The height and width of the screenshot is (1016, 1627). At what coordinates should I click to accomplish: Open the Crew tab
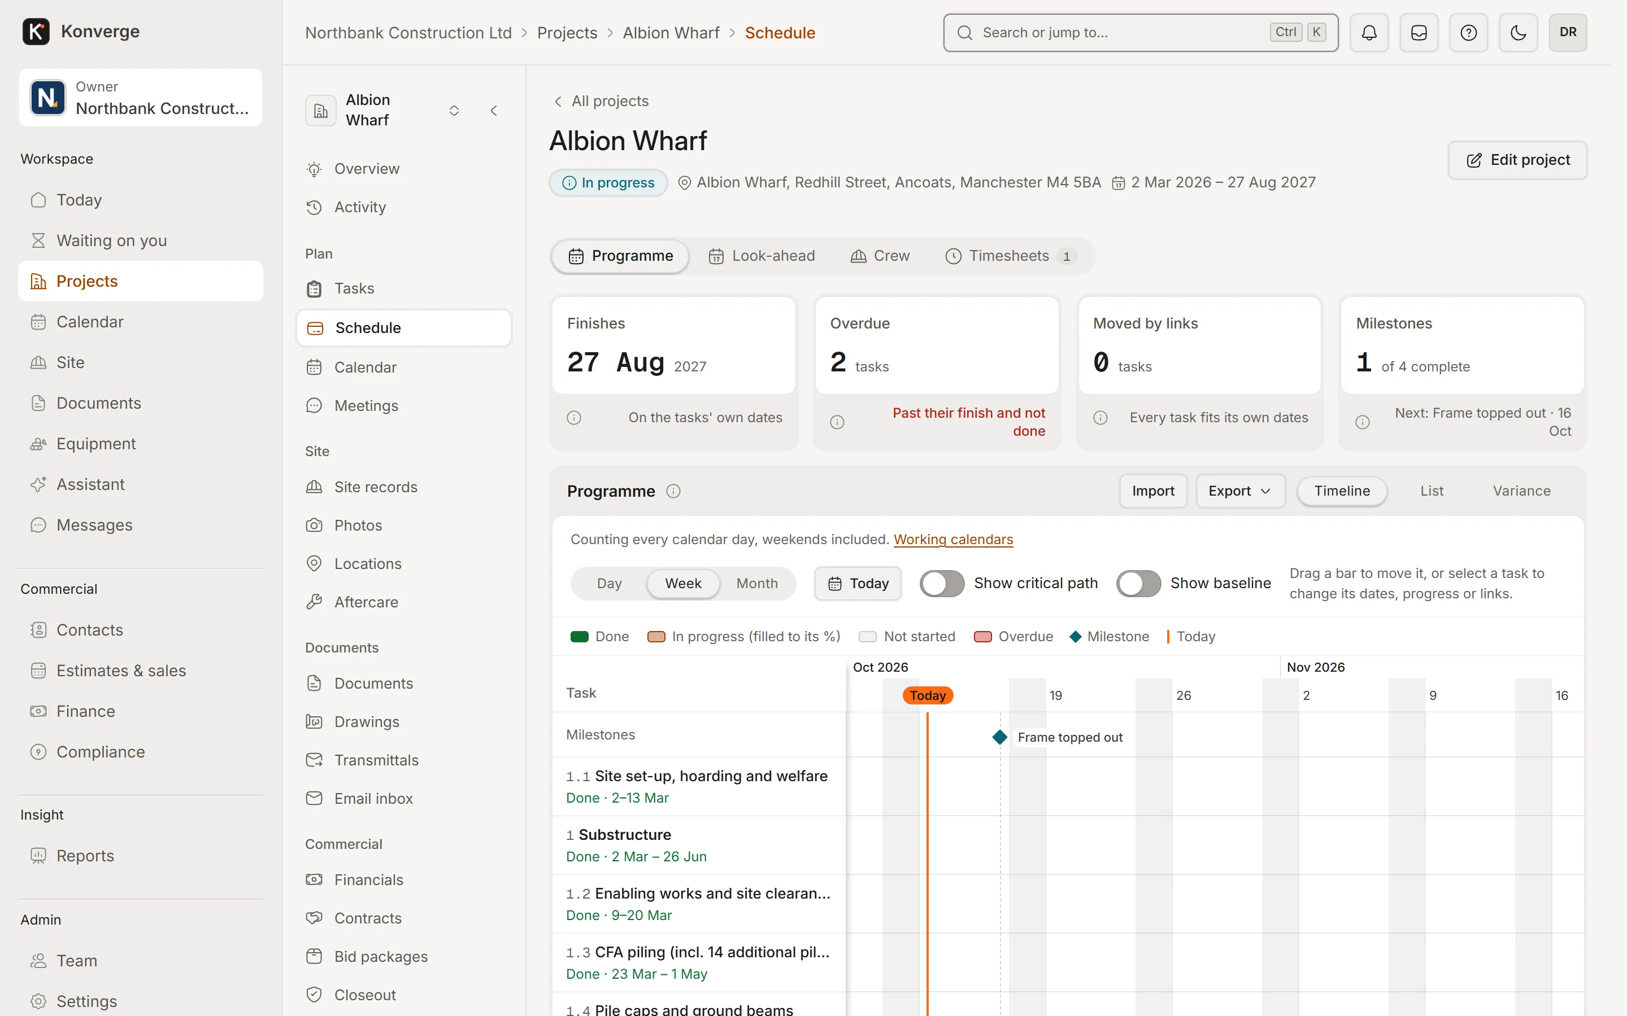point(880,256)
